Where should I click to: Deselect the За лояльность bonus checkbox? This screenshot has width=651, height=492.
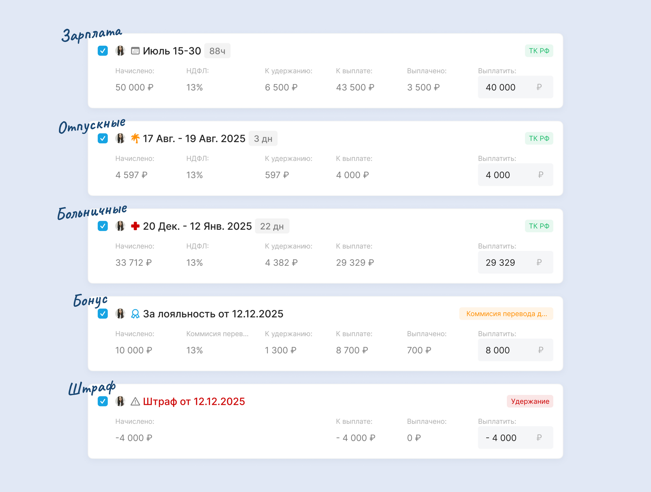pos(103,314)
